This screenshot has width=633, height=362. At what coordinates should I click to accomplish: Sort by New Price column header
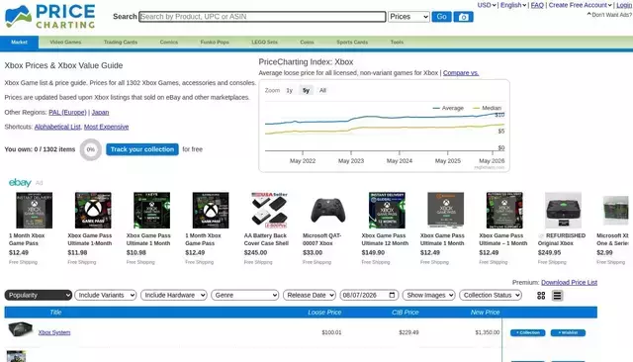point(485,313)
